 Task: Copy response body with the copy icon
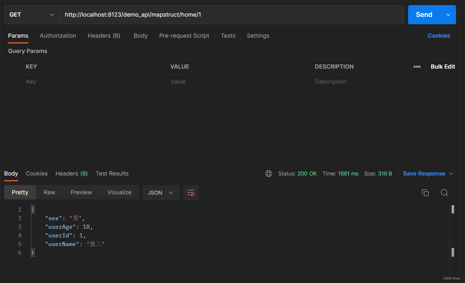425,193
